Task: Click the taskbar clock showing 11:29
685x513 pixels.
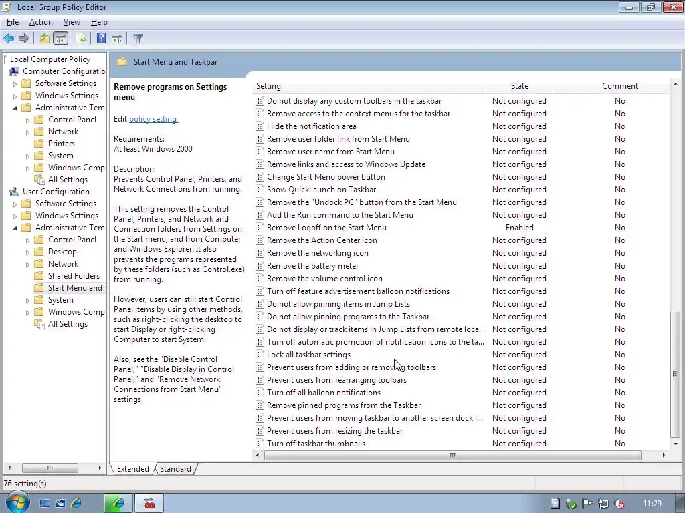Action: click(652, 504)
